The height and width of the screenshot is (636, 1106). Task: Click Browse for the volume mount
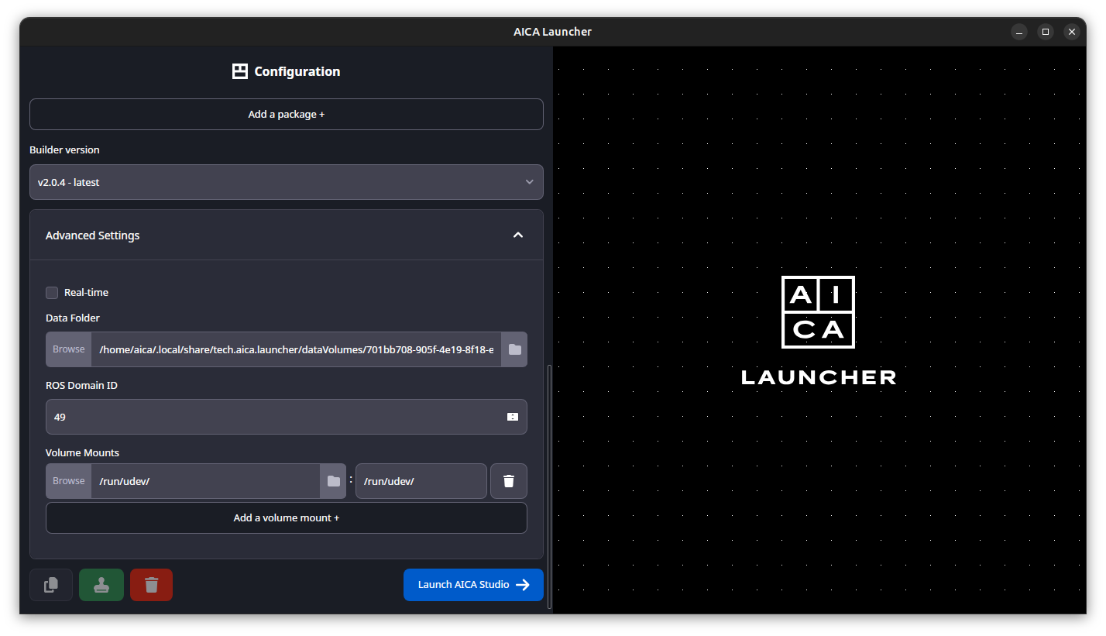68,481
